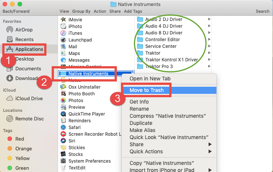The width and height of the screenshot is (273, 172).
Task: Click the Safari compass icon
Action: [x=63, y=127]
